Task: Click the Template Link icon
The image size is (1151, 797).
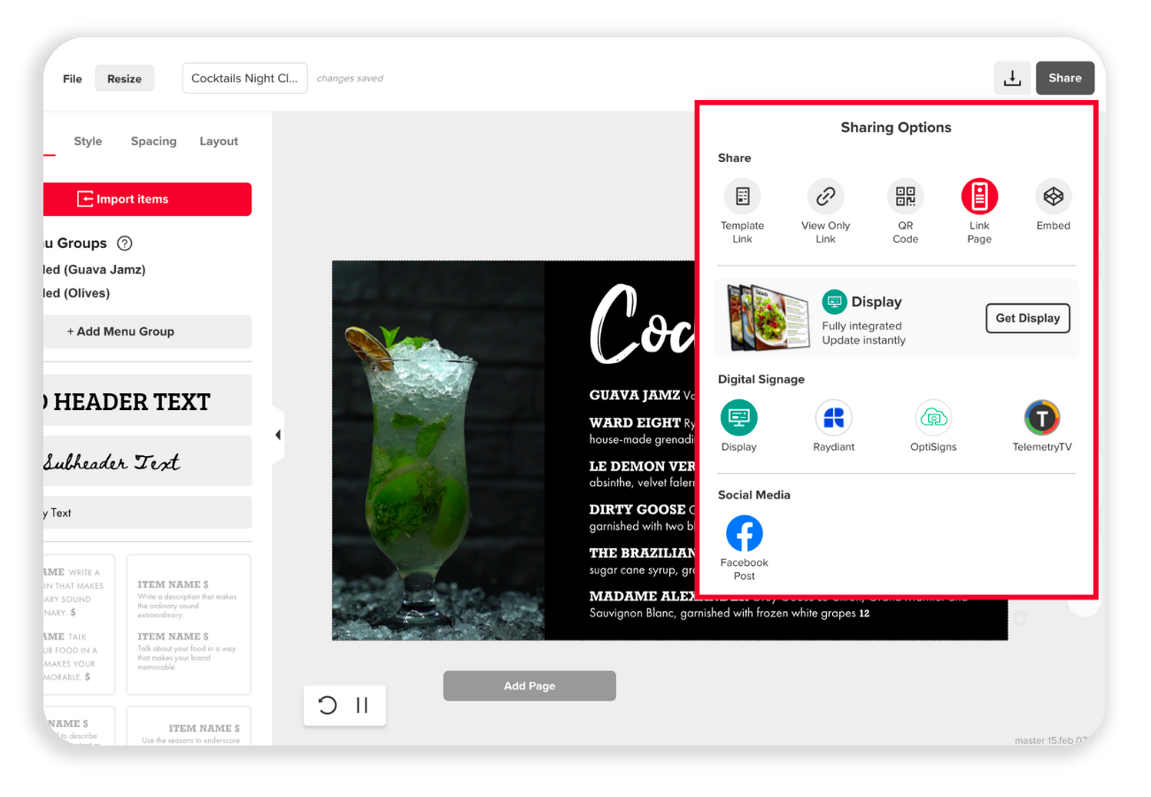Action: [x=742, y=196]
